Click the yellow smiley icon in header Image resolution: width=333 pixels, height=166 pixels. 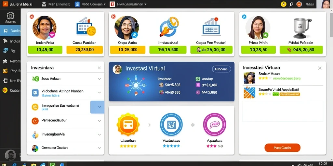(x=284, y=4)
